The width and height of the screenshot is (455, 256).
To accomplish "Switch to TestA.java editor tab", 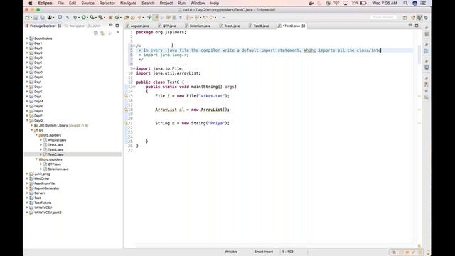I will [x=232, y=26].
